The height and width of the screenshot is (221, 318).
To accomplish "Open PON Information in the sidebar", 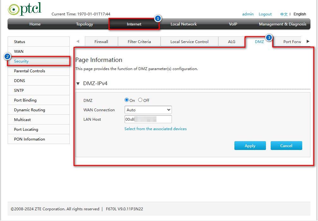I will coord(38,139).
